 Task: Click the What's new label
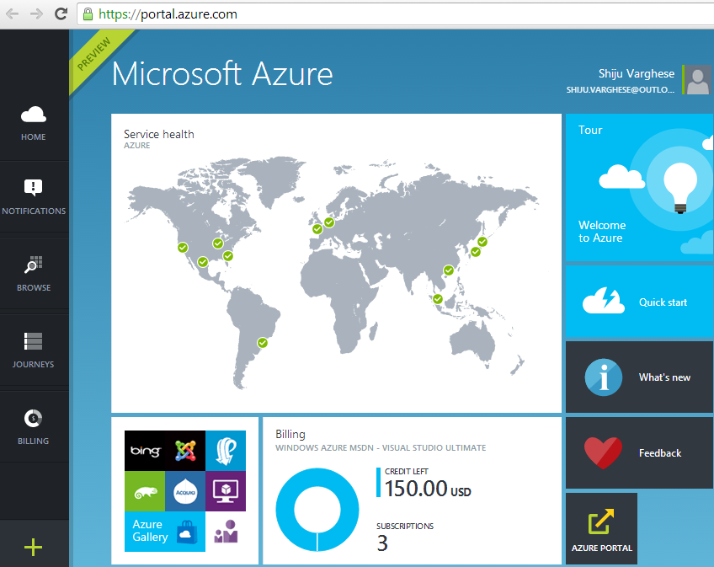click(664, 377)
